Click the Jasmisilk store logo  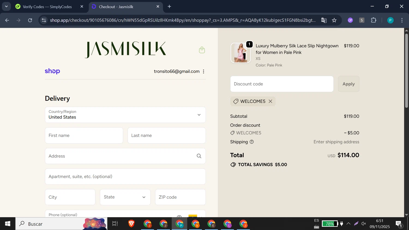coord(125,50)
